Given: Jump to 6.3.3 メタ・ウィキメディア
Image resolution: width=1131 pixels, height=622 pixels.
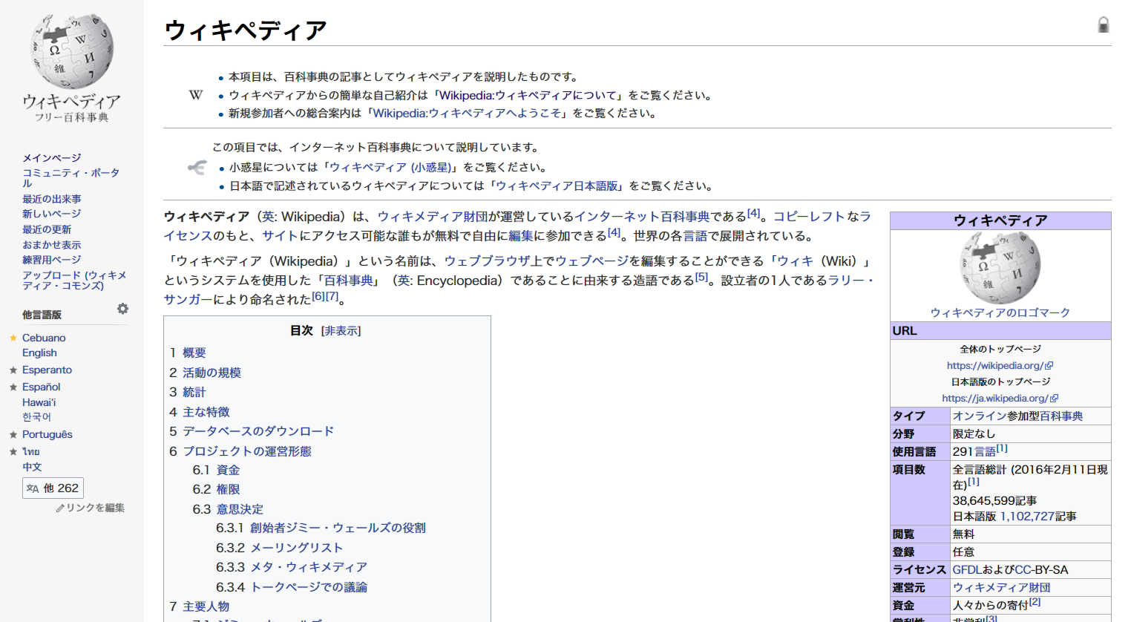Looking at the screenshot, I should point(309,567).
